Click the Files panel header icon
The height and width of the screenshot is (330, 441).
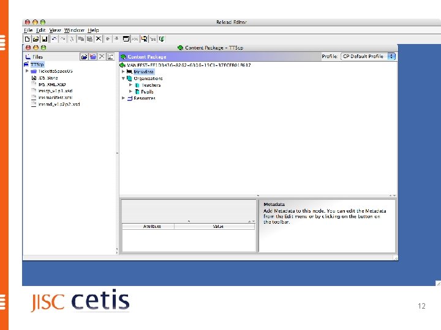[x=28, y=57]
